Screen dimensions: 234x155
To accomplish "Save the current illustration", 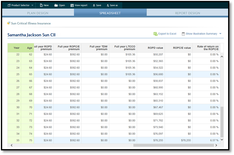I will coord(97,5).
